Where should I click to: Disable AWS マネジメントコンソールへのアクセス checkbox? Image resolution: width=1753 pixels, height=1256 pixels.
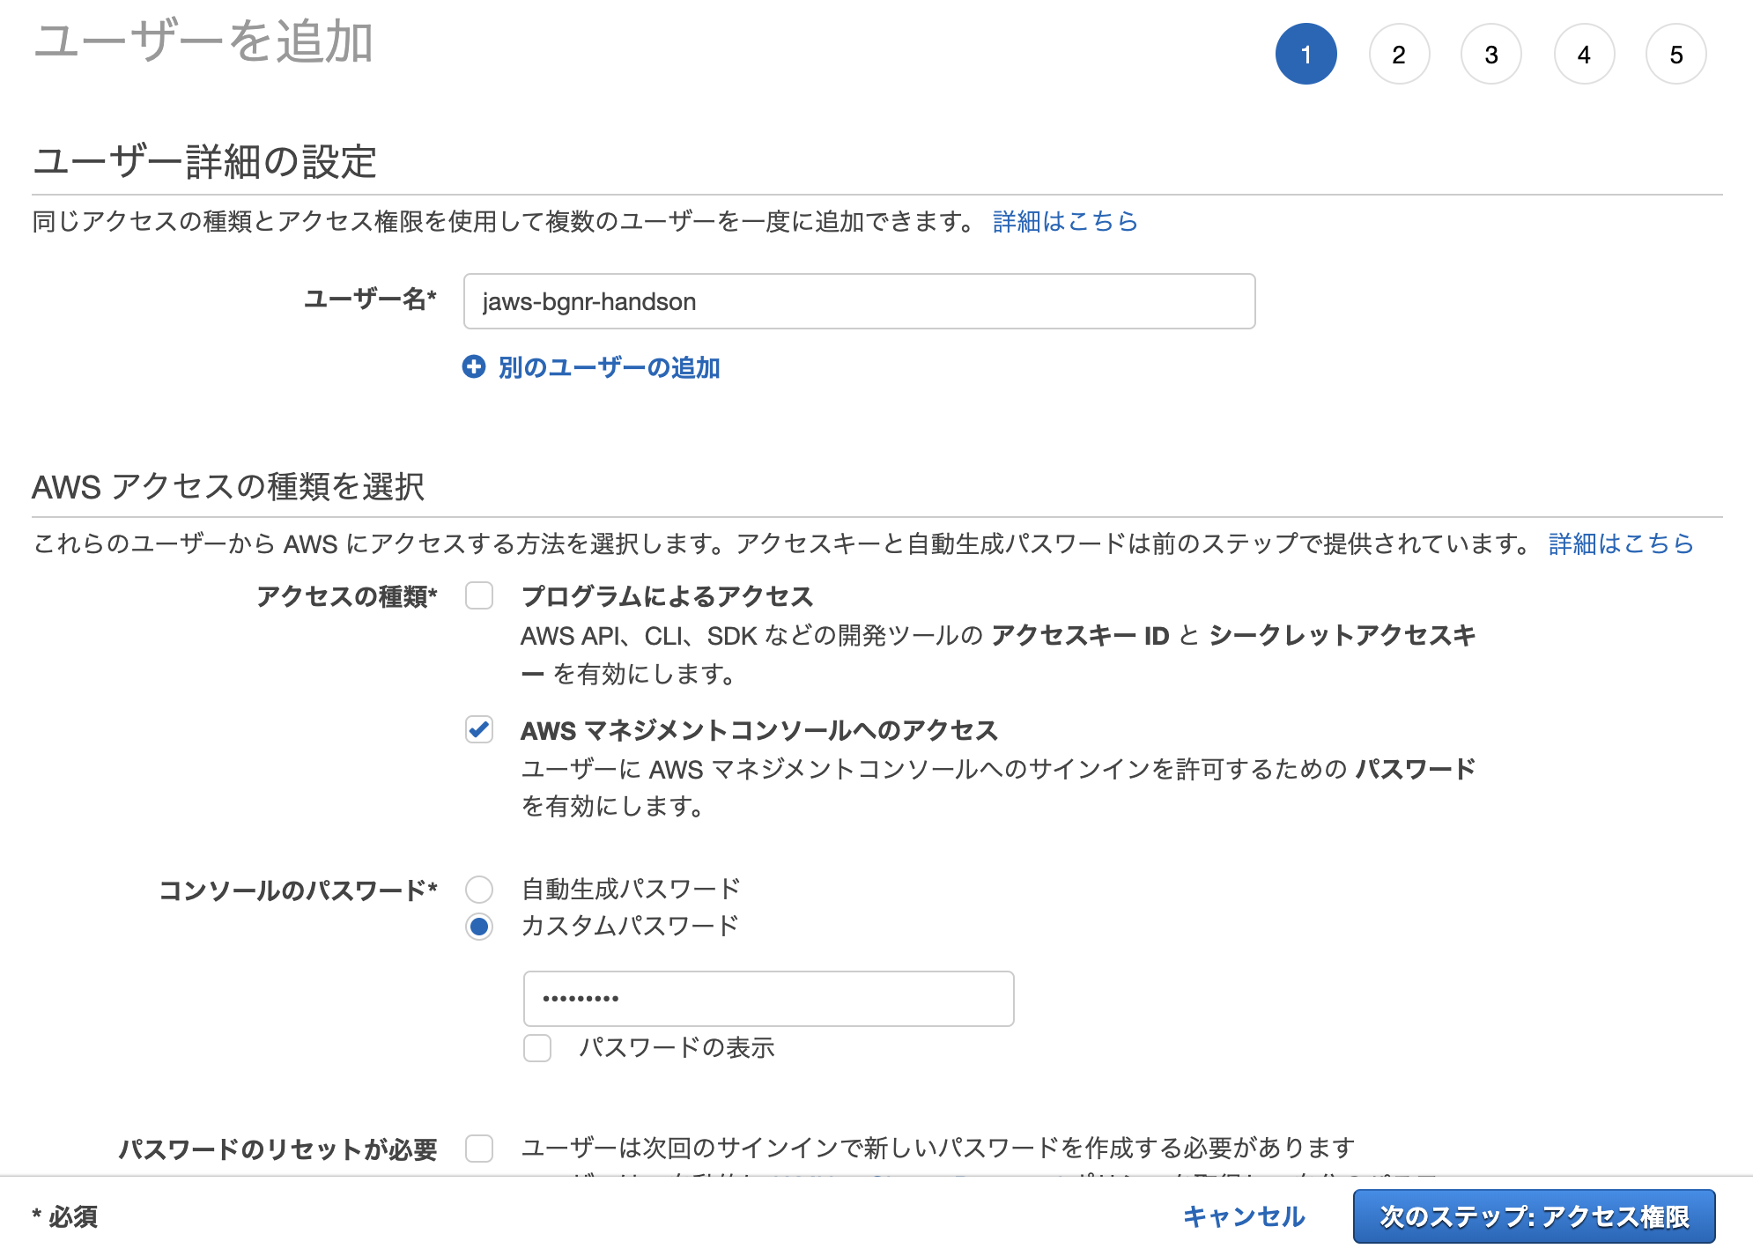pyautogui.click(x=478, y=730)
